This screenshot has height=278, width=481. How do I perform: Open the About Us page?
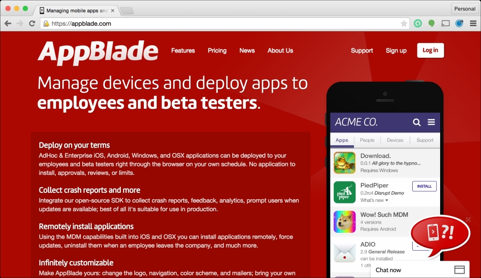280,51
